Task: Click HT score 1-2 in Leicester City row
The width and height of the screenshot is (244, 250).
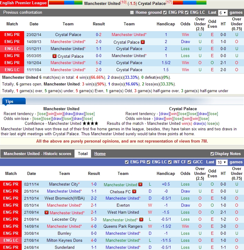Action: [x=223, y=219]
